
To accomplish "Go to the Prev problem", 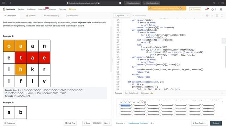I will 87,123.
